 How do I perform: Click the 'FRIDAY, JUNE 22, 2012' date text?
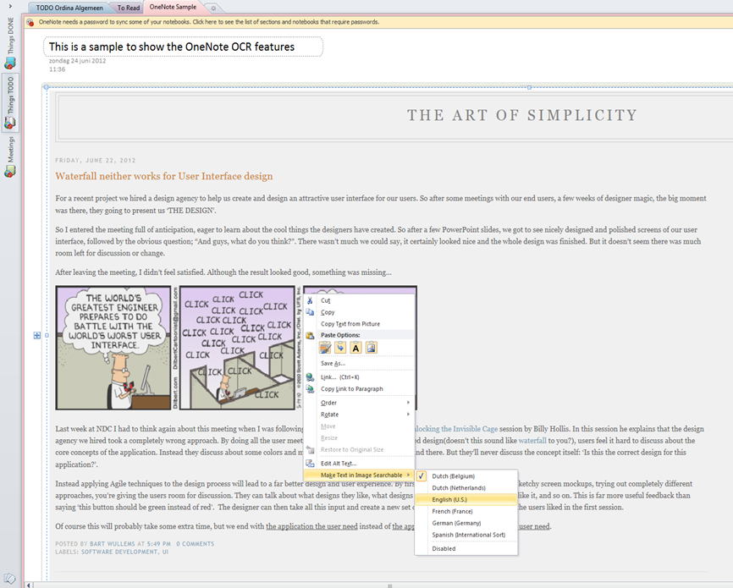tap(96, 160)
